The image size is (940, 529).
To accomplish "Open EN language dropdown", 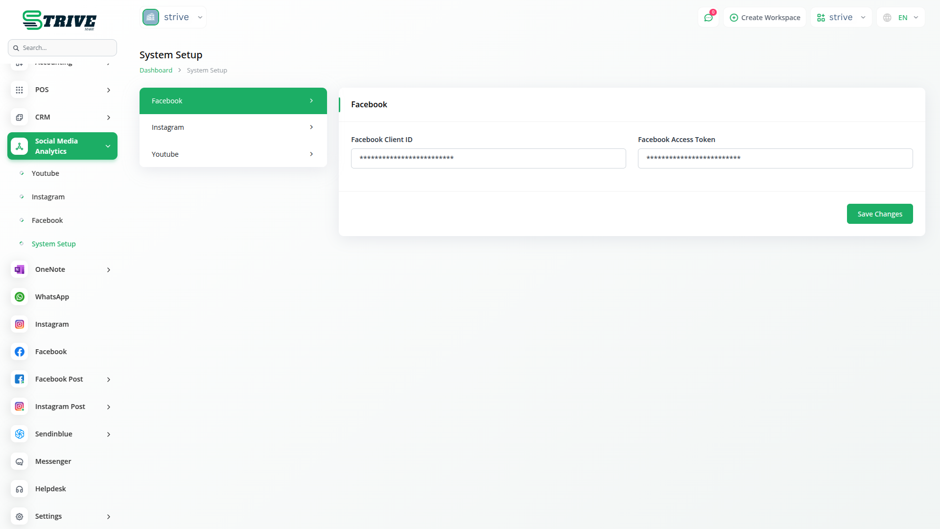I will point(901,18).
